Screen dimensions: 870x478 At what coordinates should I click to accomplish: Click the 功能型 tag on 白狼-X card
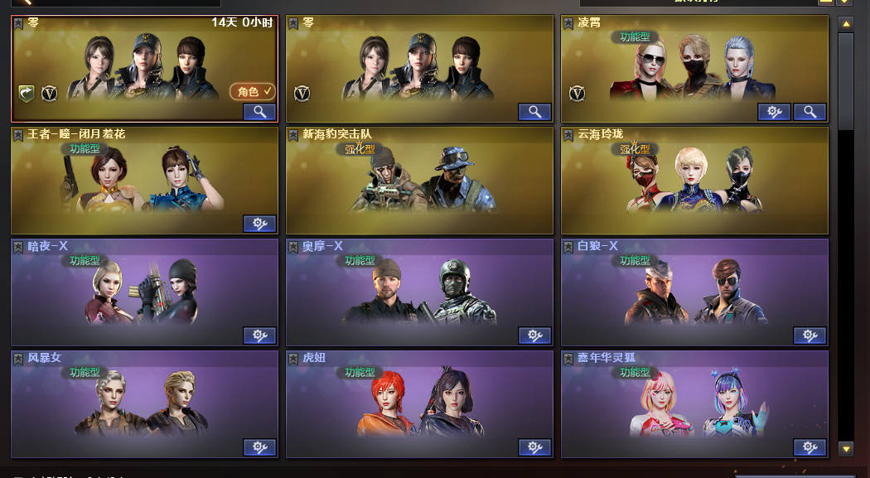click(x=635, y=261)
